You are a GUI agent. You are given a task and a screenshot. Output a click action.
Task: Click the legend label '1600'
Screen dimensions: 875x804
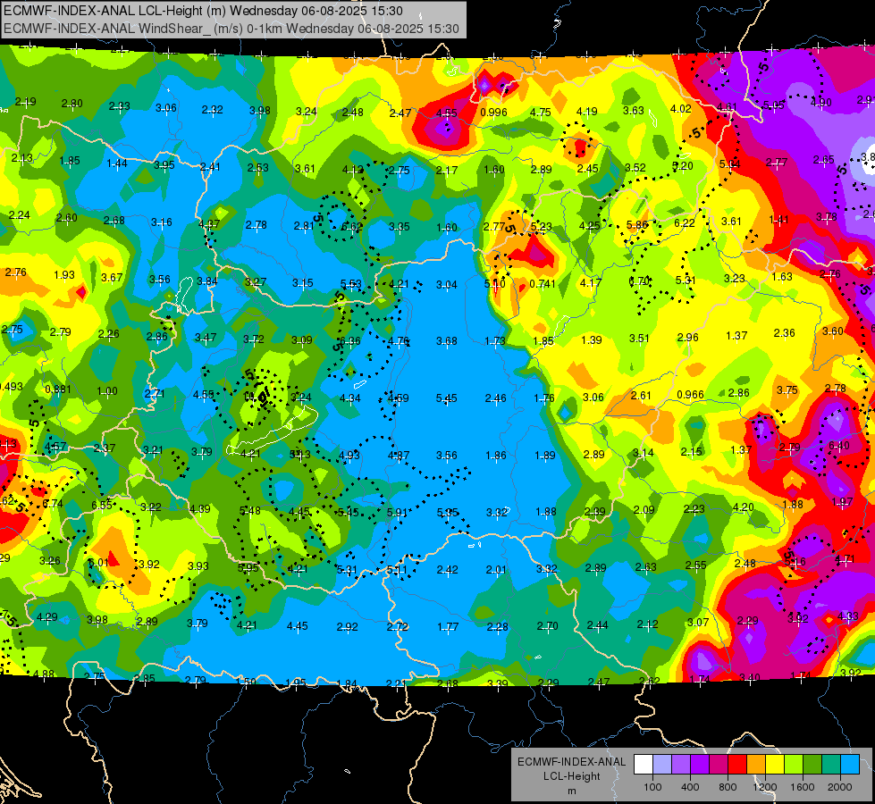pos(803,787)
